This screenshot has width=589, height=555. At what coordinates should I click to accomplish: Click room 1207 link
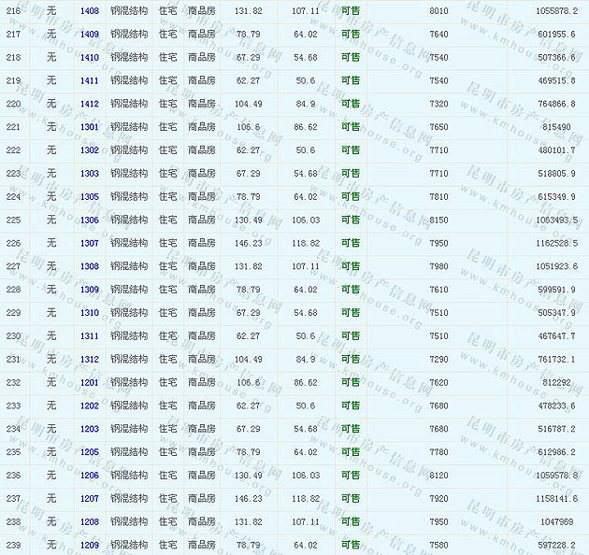point(89,499)
